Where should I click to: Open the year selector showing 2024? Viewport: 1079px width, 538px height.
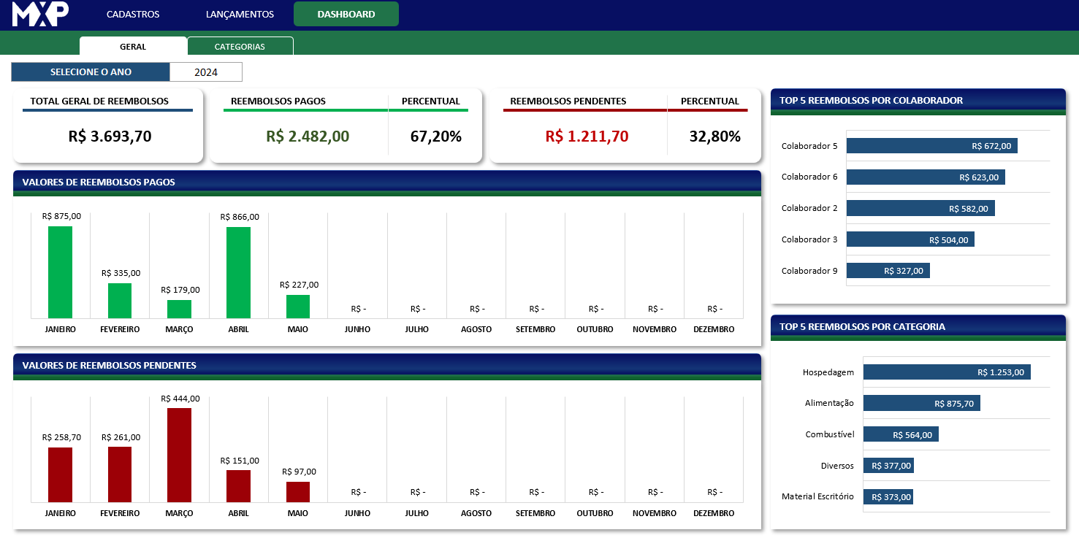205,72
